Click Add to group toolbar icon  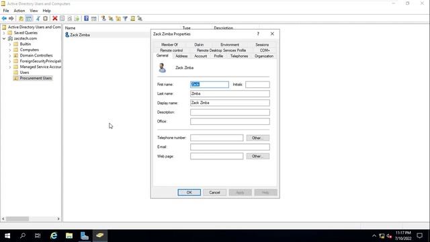coord(140,18)
